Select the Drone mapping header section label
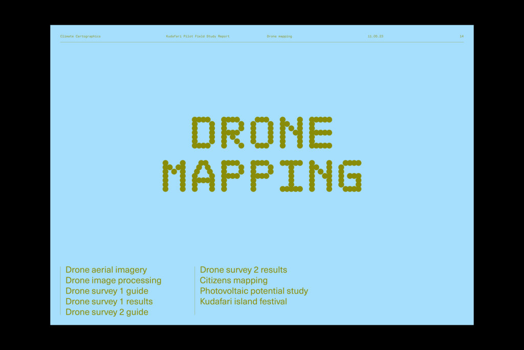The image size is (524, 350). coord(279,36)
